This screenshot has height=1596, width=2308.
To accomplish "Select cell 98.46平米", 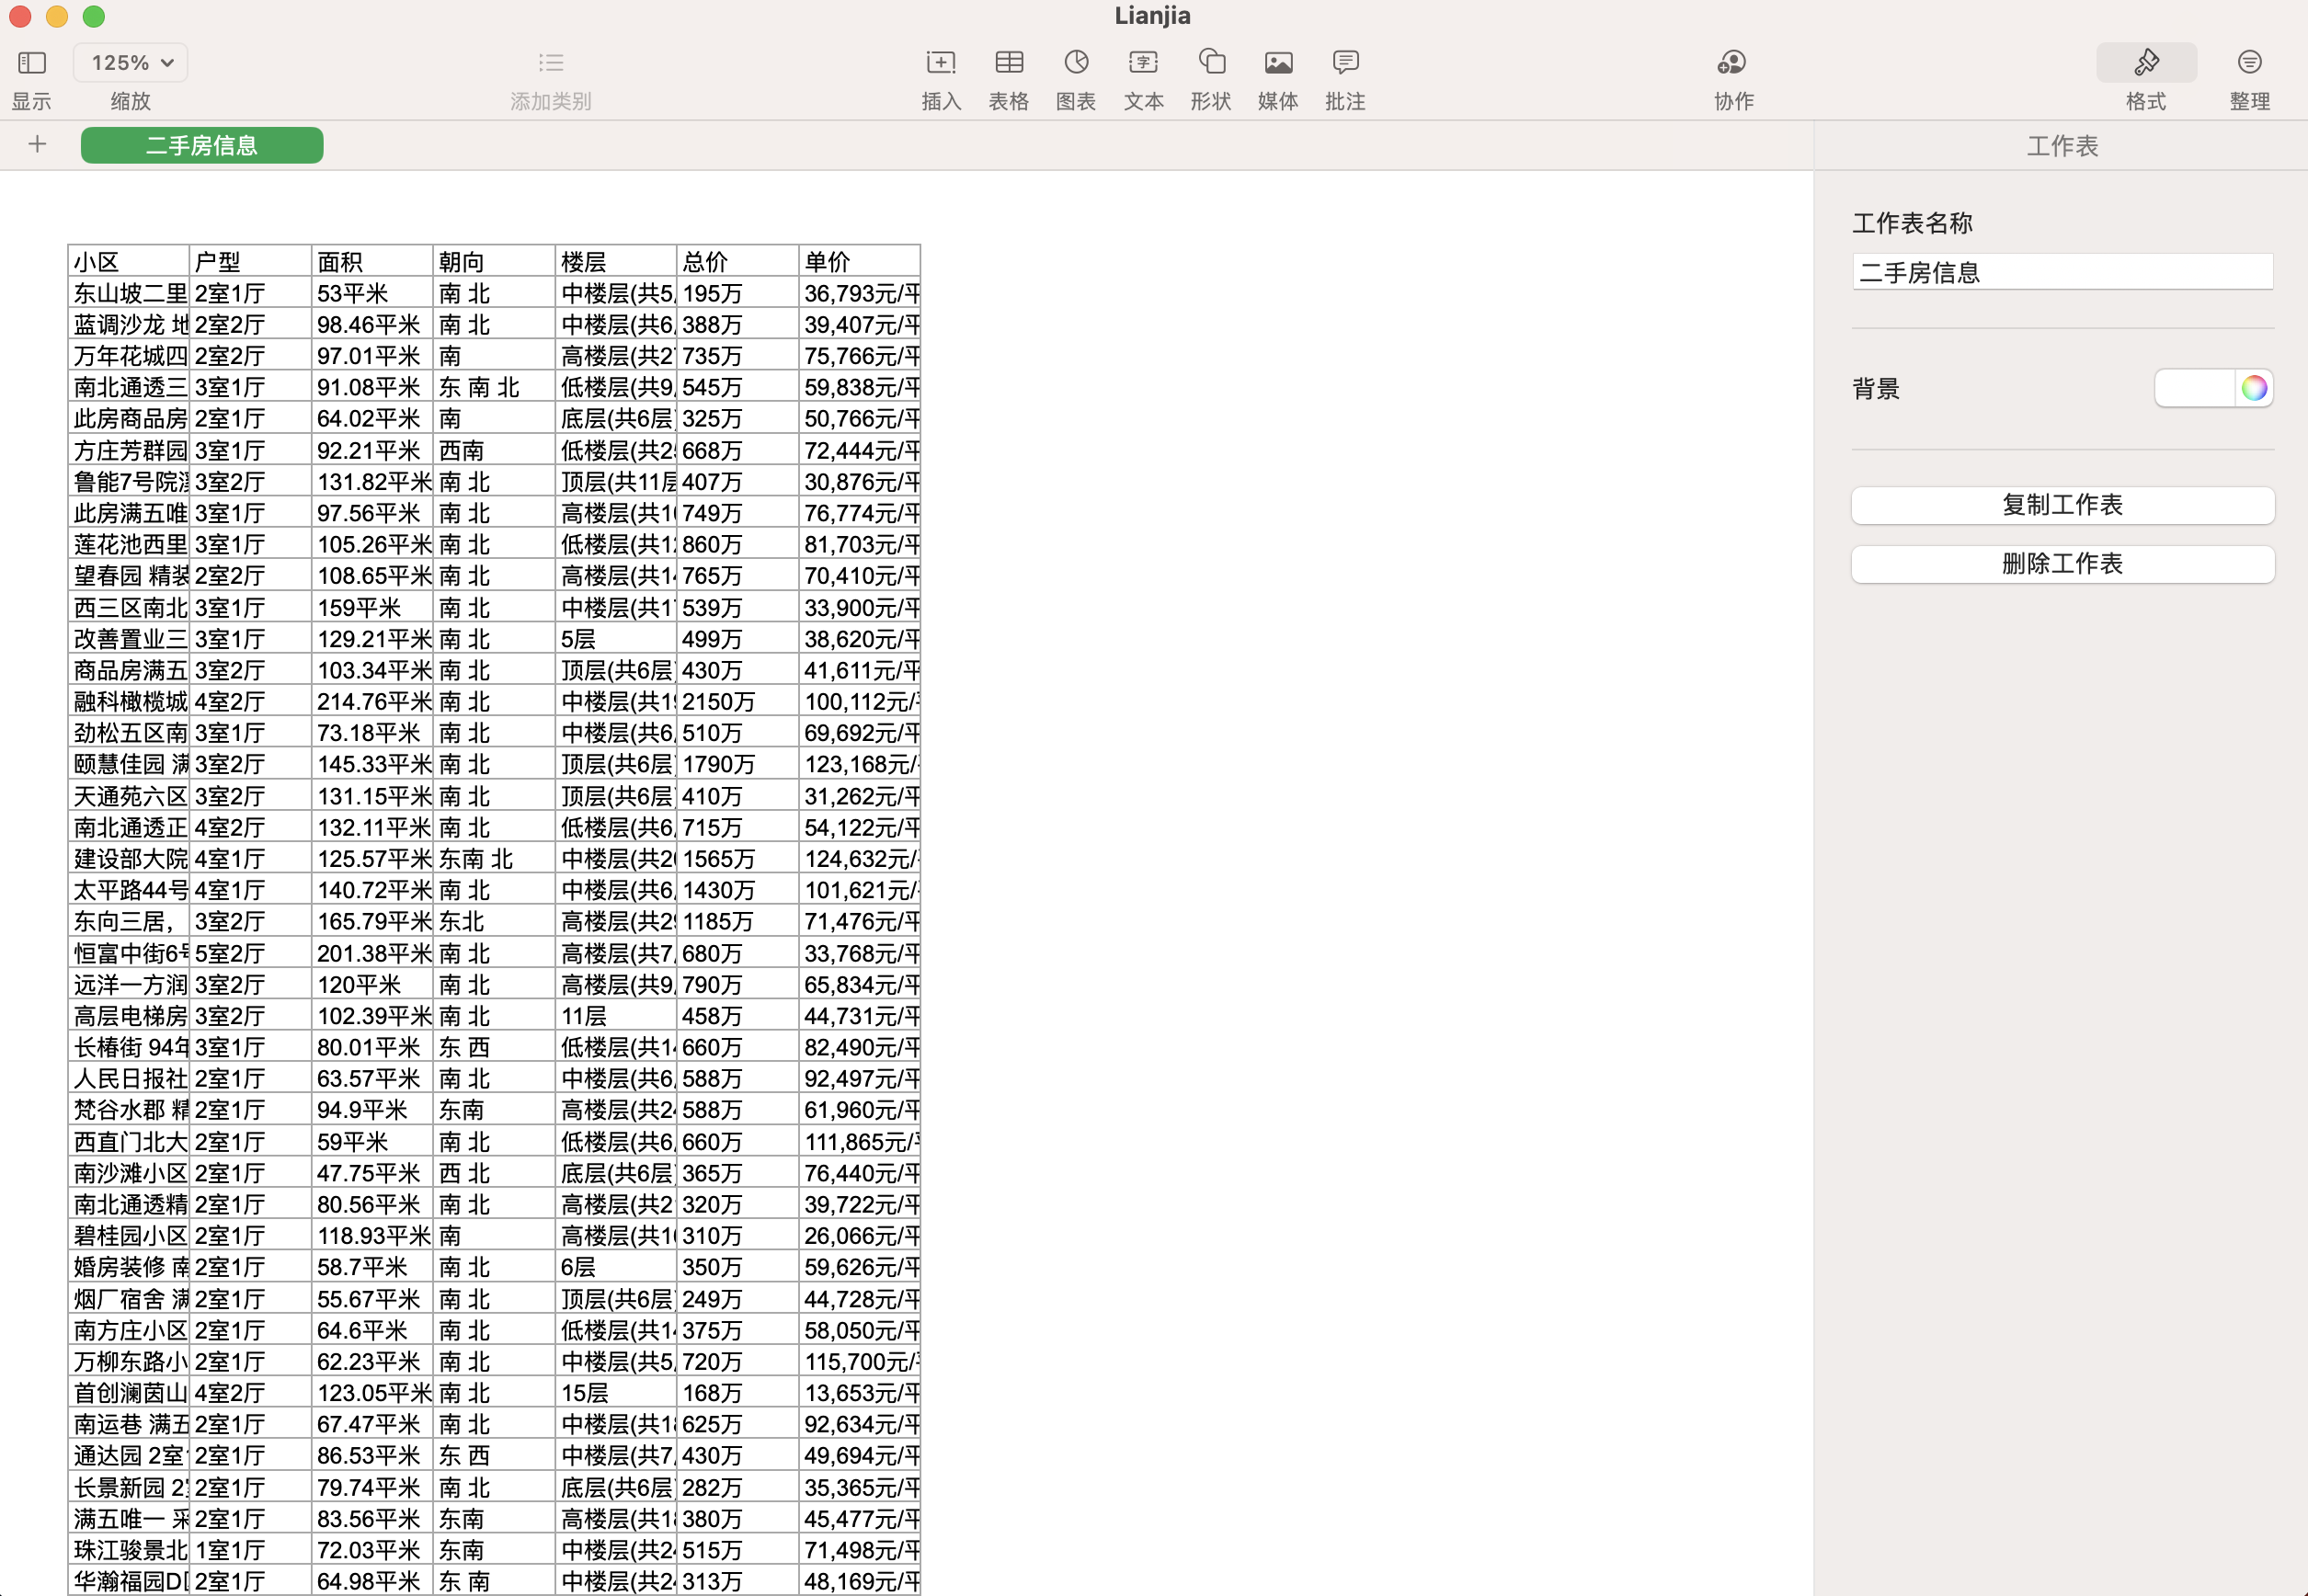I will (x=373, y=324).
